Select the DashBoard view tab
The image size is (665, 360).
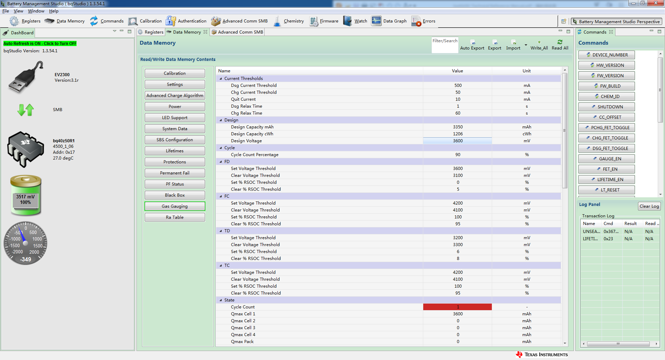point(18,33)
